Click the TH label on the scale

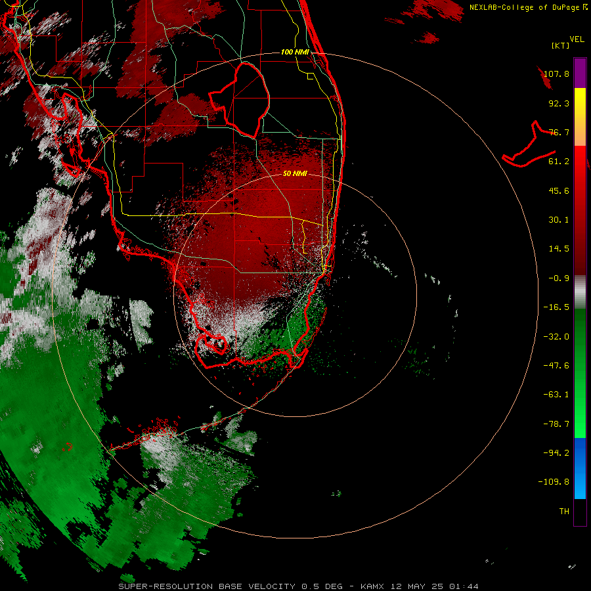tap(564, 512)
